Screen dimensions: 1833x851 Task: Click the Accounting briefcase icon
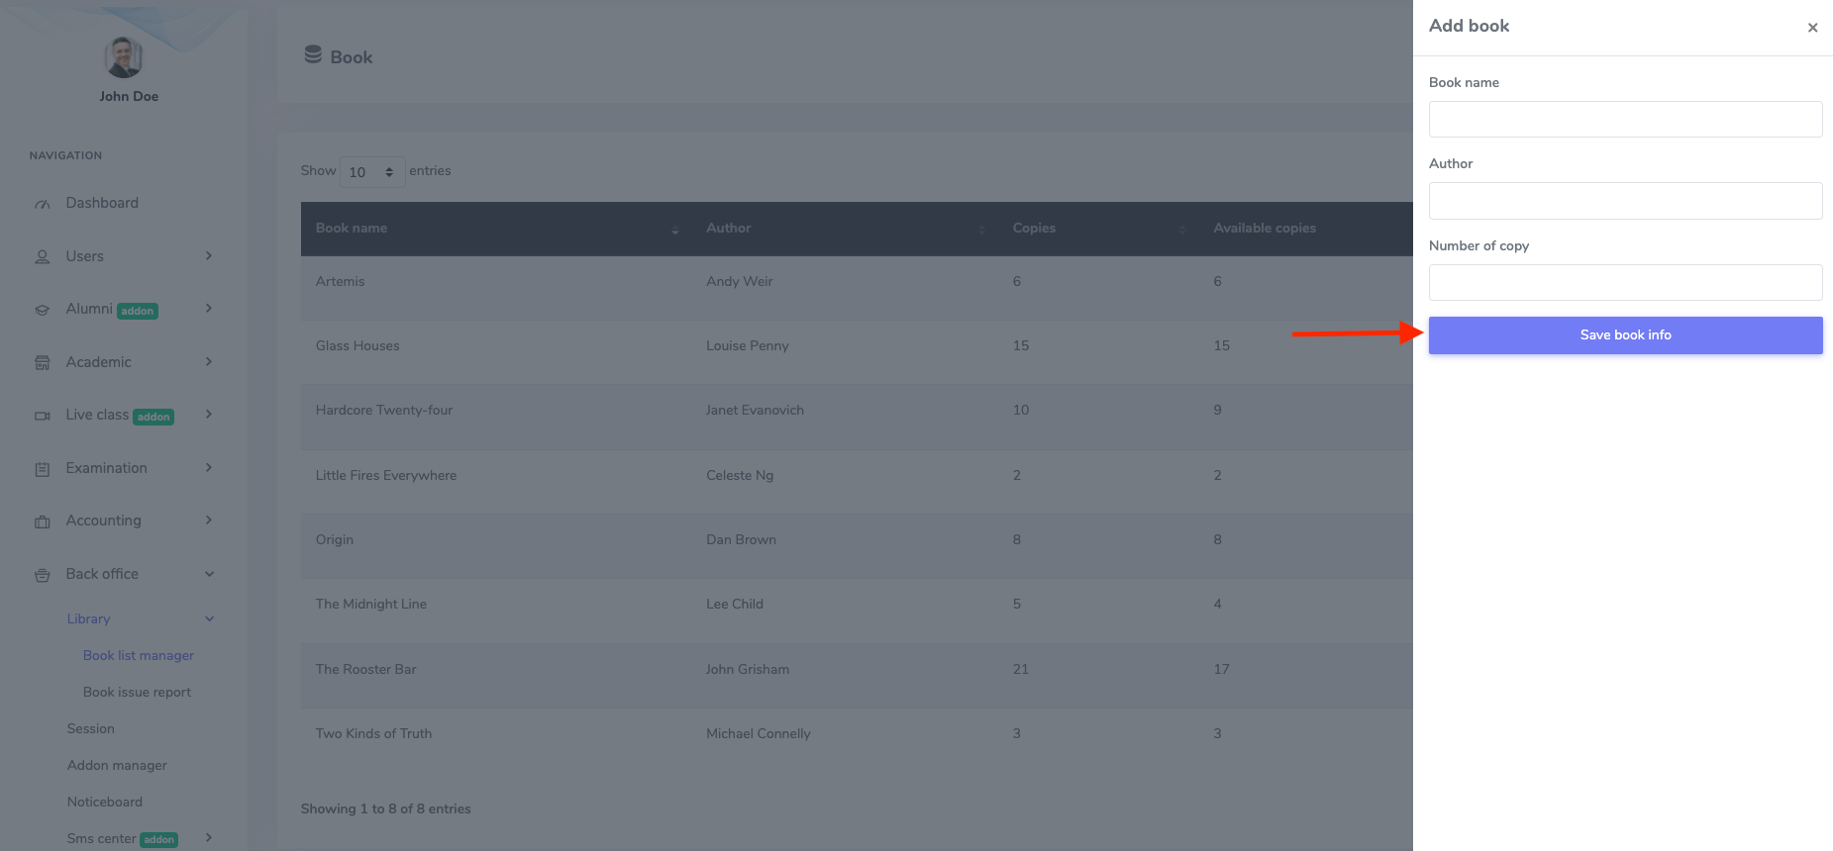43,521
